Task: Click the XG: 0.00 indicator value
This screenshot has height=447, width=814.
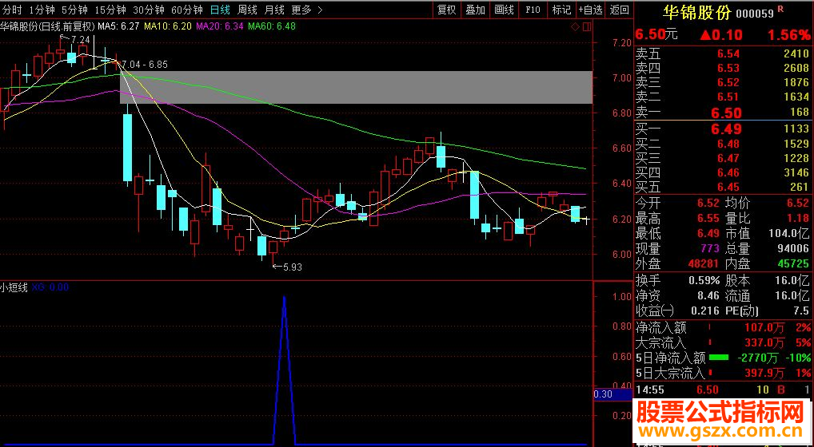Action: point(50,287)
